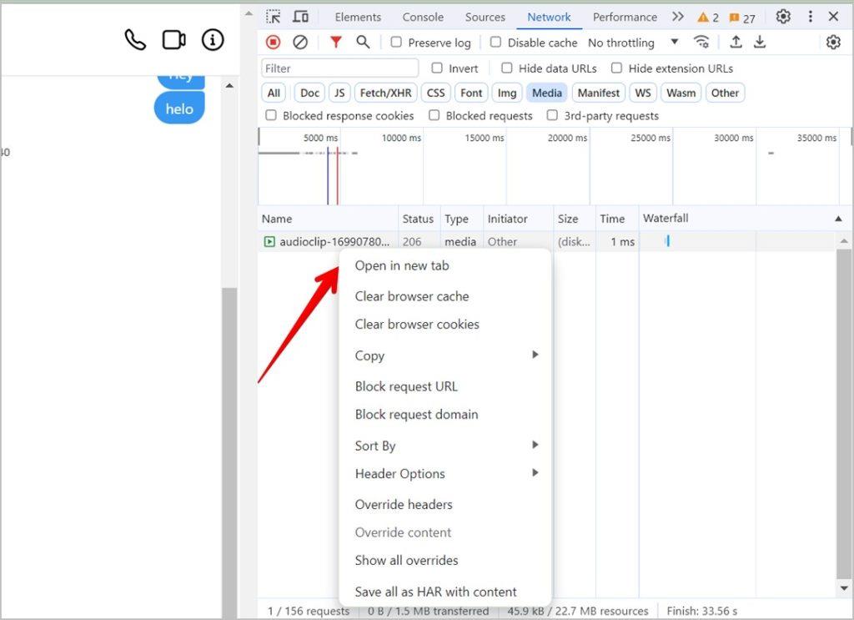Viewport: 854px width, 620px height.
Task: Check Blocked response cookies
Action: point(271,115)
